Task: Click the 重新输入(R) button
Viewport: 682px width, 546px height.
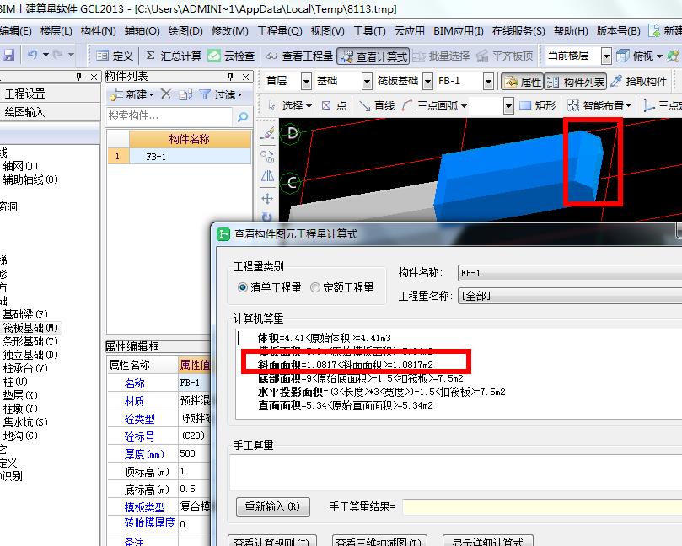Action: (x=272, y=506)
